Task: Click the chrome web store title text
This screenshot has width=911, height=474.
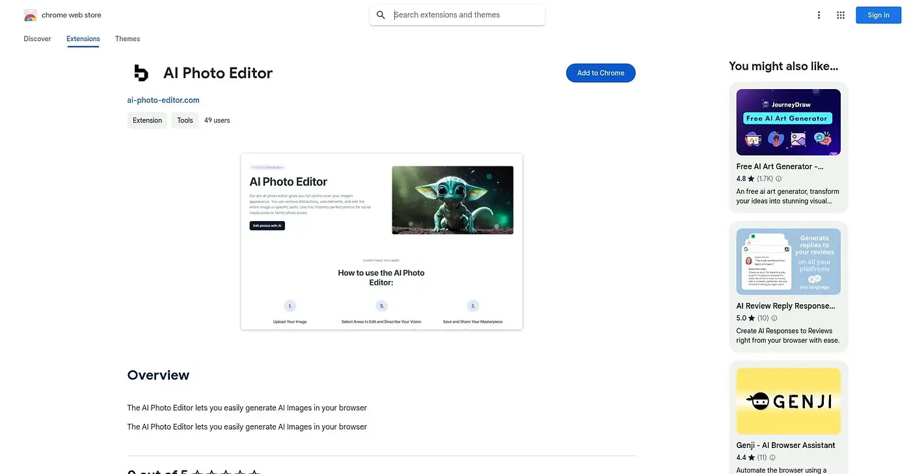Action: (72, 15)
